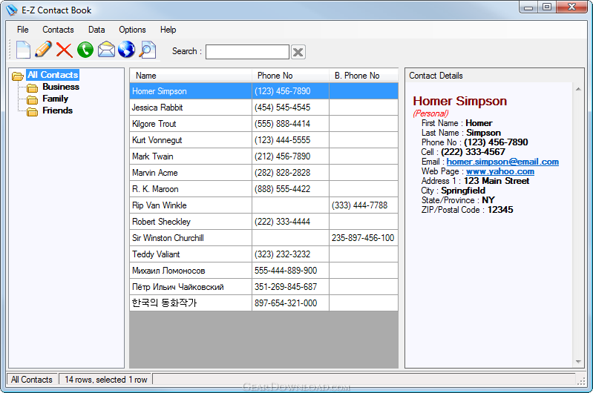593x393 pixels.
Task: Select the Sir Winston Churchill row
Action: pos(263,238)
